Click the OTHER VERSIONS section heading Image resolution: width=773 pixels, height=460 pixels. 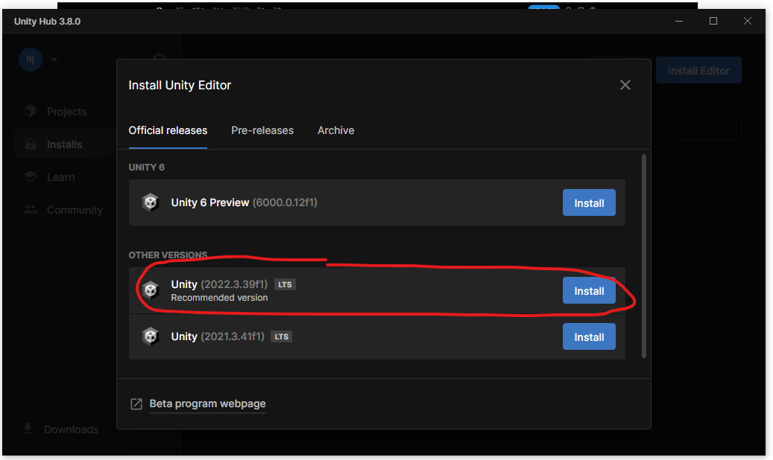[x=168, y=255]
